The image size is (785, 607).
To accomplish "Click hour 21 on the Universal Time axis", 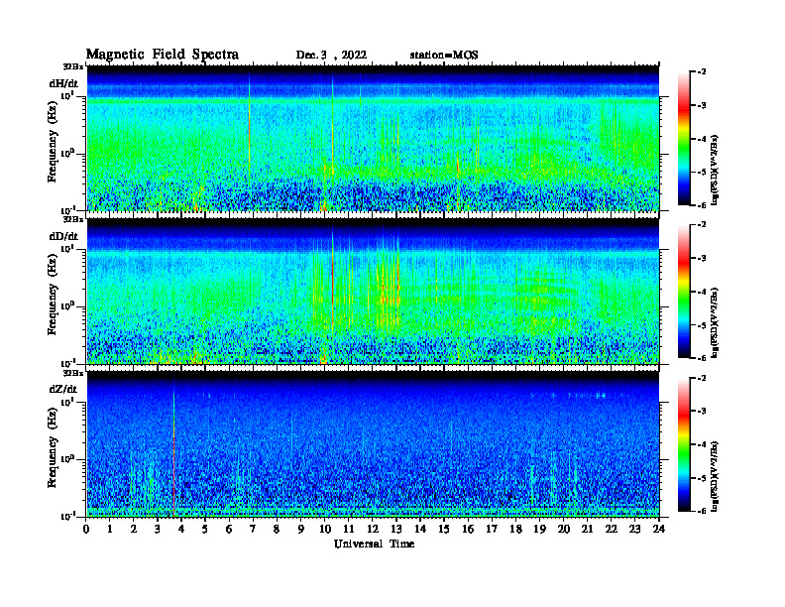I will (587, 530).
